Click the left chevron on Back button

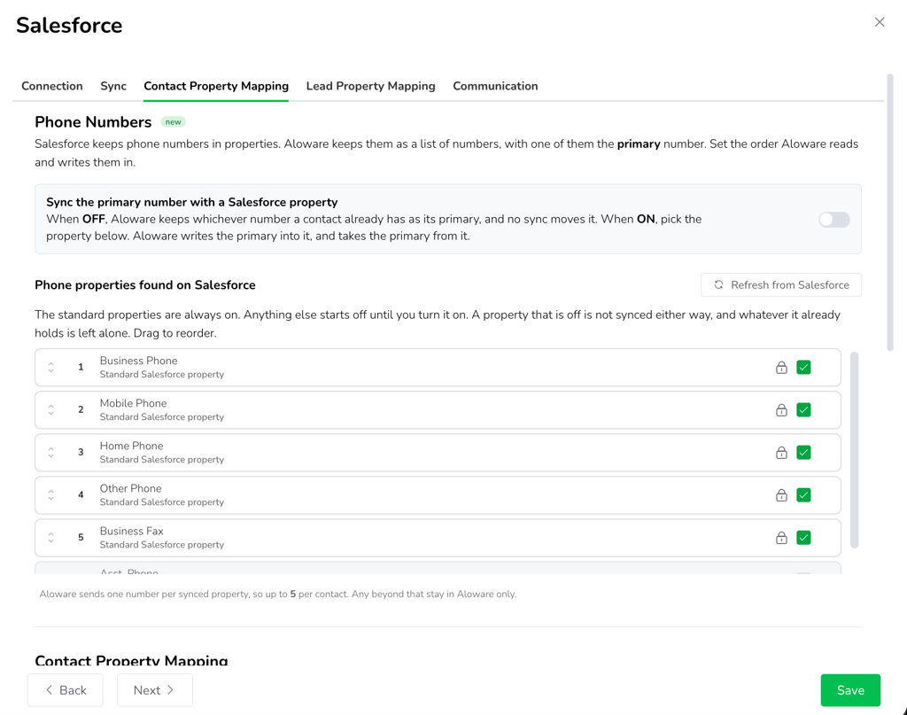point(50,689)
